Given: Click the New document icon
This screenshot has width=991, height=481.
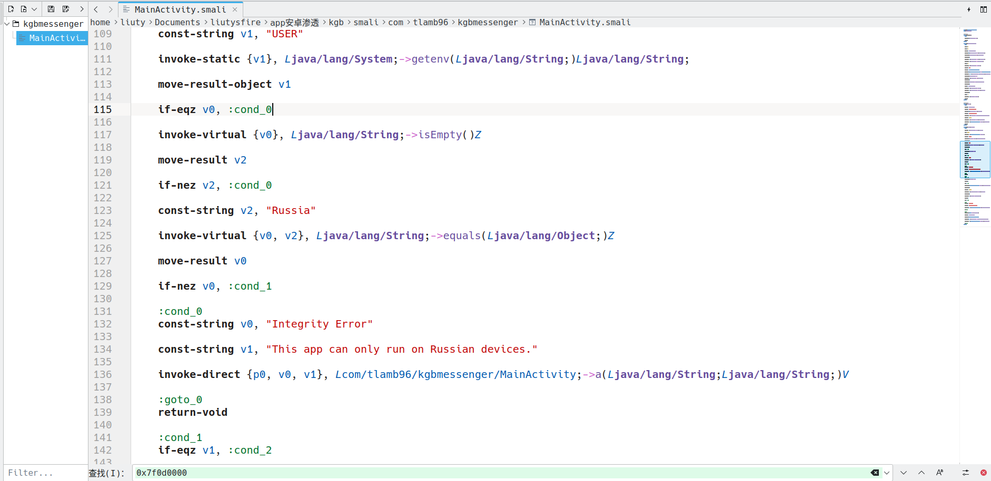Looking at the screenshot, I should 11,9.
